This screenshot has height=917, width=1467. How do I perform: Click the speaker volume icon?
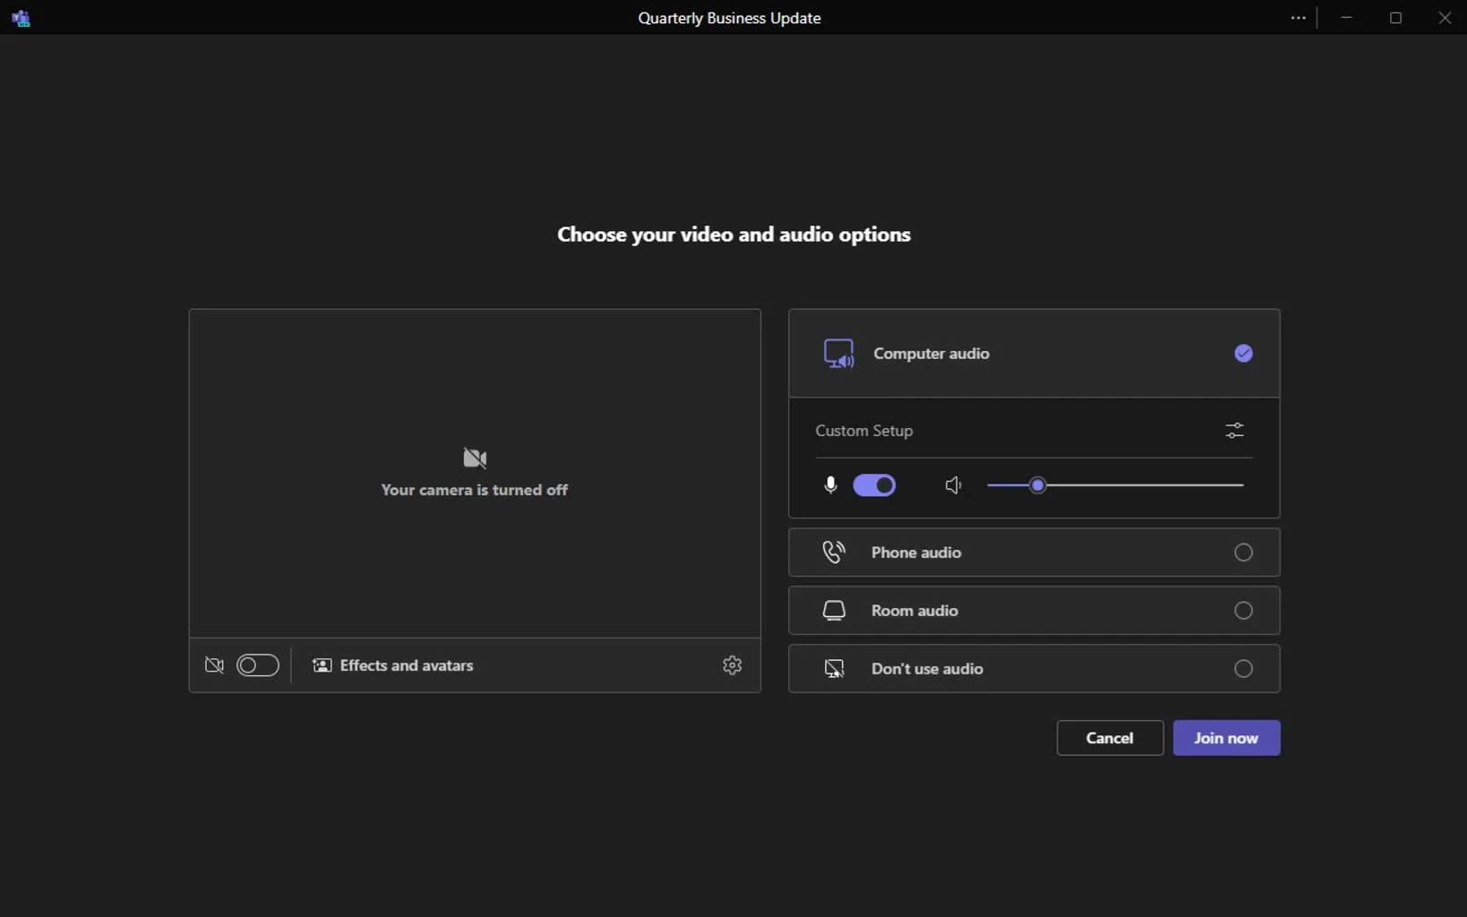coord(953,485)
